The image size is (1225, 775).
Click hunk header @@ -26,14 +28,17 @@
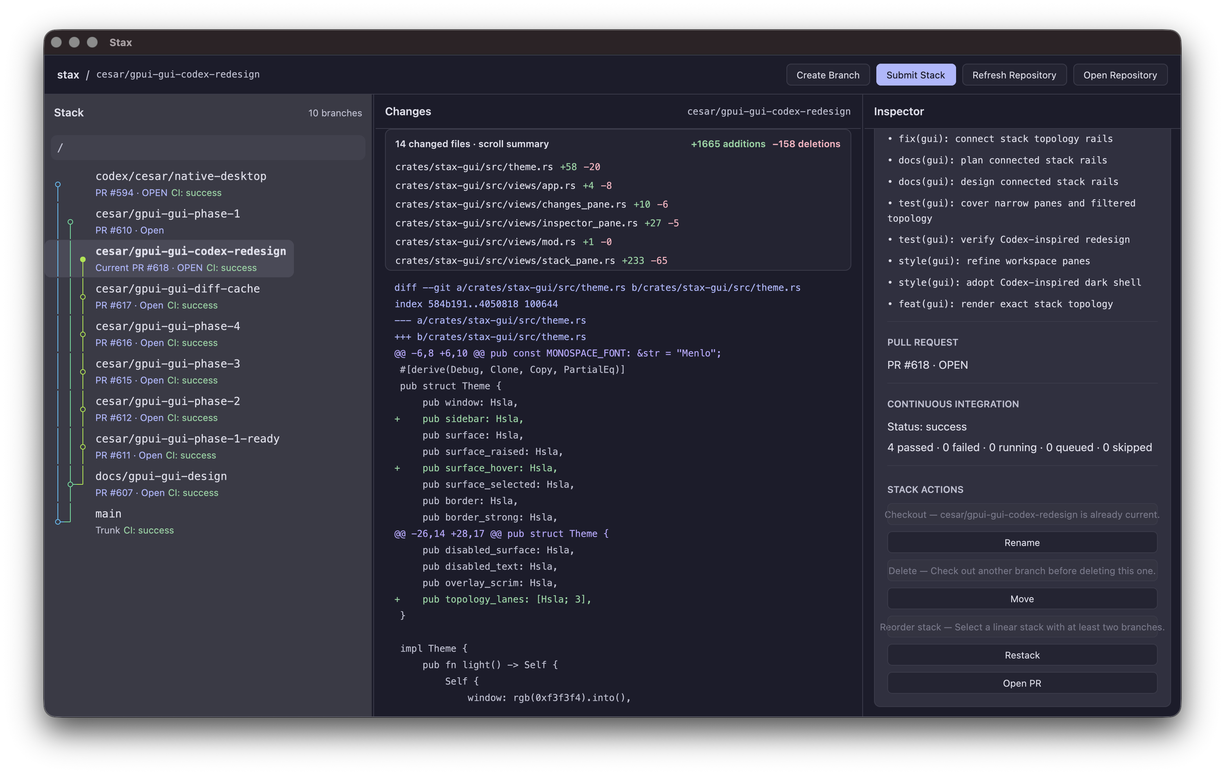[x=501, y=534]
